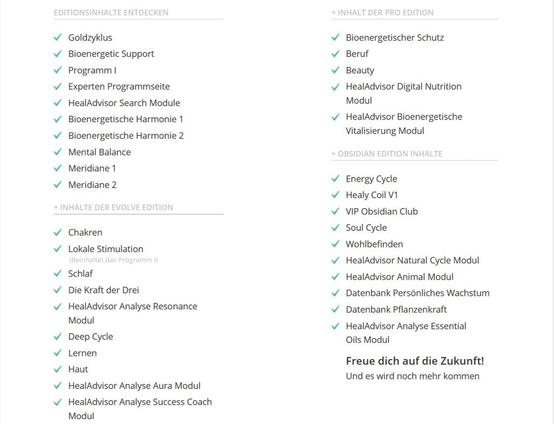Click the check icon beside Datenbank Pflanzenkraft
Image resolution: width=554 pixels, height=424 pixels.
point(335,309)
